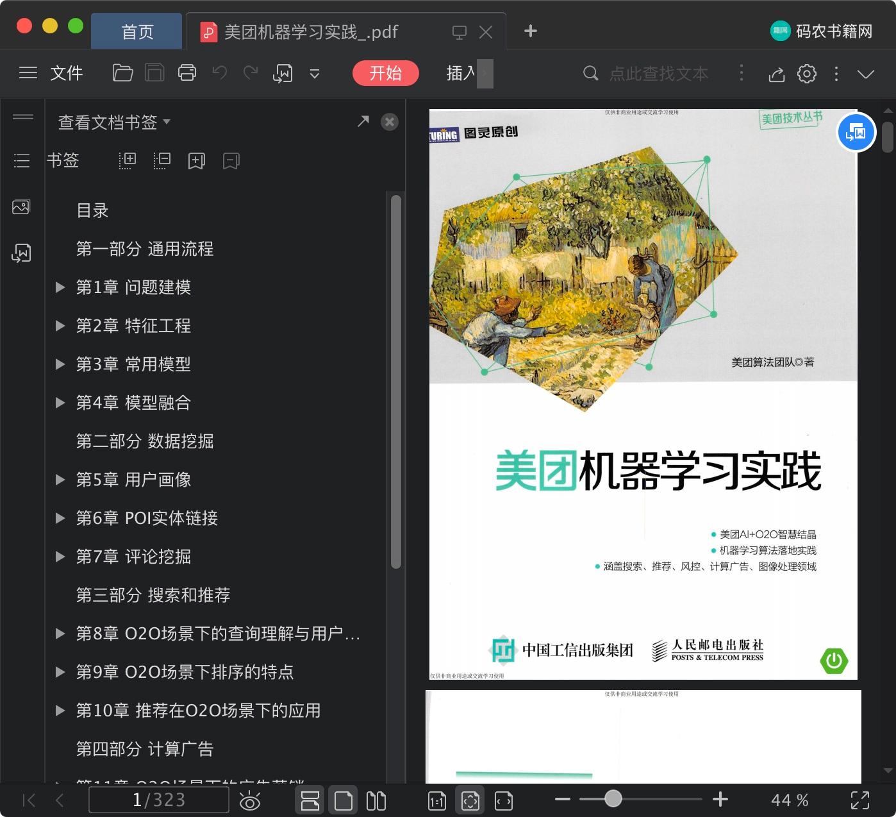Print the document with printer icon
The height and width of the screenshot is (817, 896).
point(187,73)
